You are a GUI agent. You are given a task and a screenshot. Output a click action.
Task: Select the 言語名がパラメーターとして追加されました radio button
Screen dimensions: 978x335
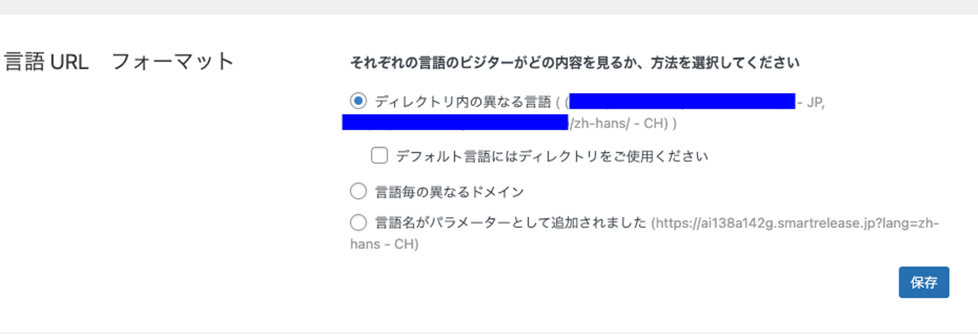tap(358, 222)
